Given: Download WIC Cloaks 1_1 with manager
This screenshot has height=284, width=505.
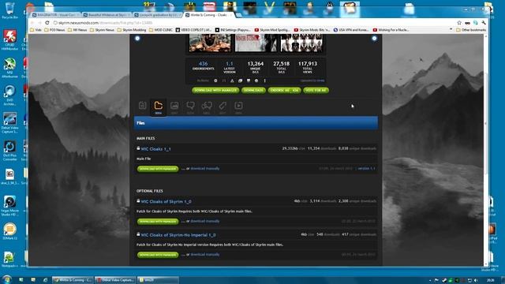Looking at the screenshot, I should pyautogui.click(x=158, y=169).
